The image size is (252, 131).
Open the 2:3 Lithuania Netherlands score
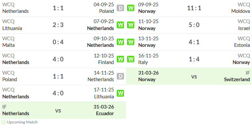click(x=58, y=25)
